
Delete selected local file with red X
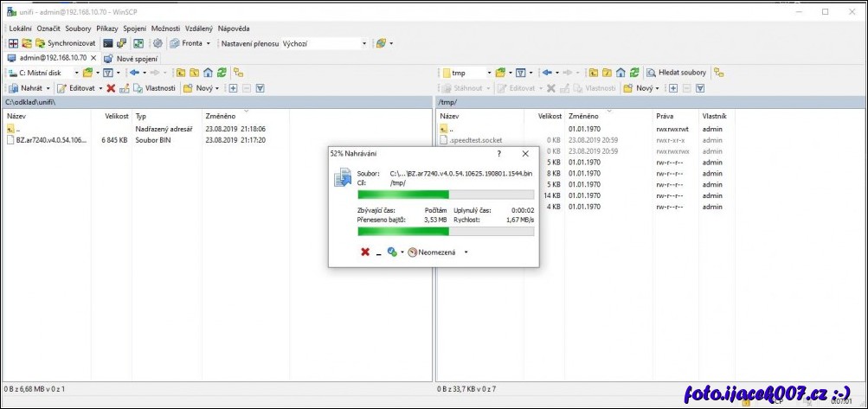click(x=111, y=88)
